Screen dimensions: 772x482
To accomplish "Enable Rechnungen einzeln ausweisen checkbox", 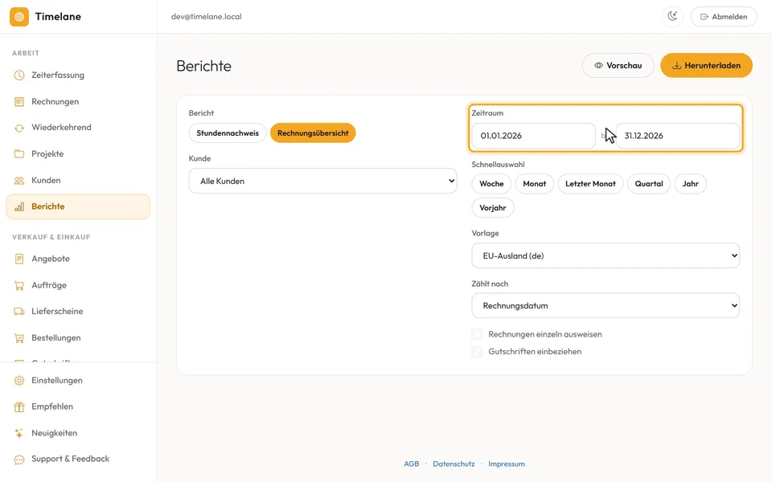I will (x=477, y=334).
